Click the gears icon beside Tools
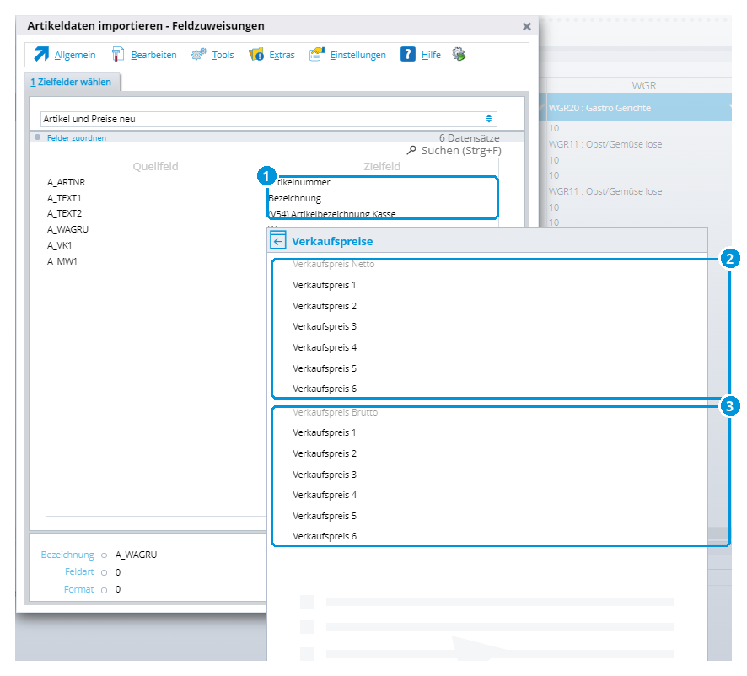The height and width of the screenshot is (676, 747). coord(199,54)
